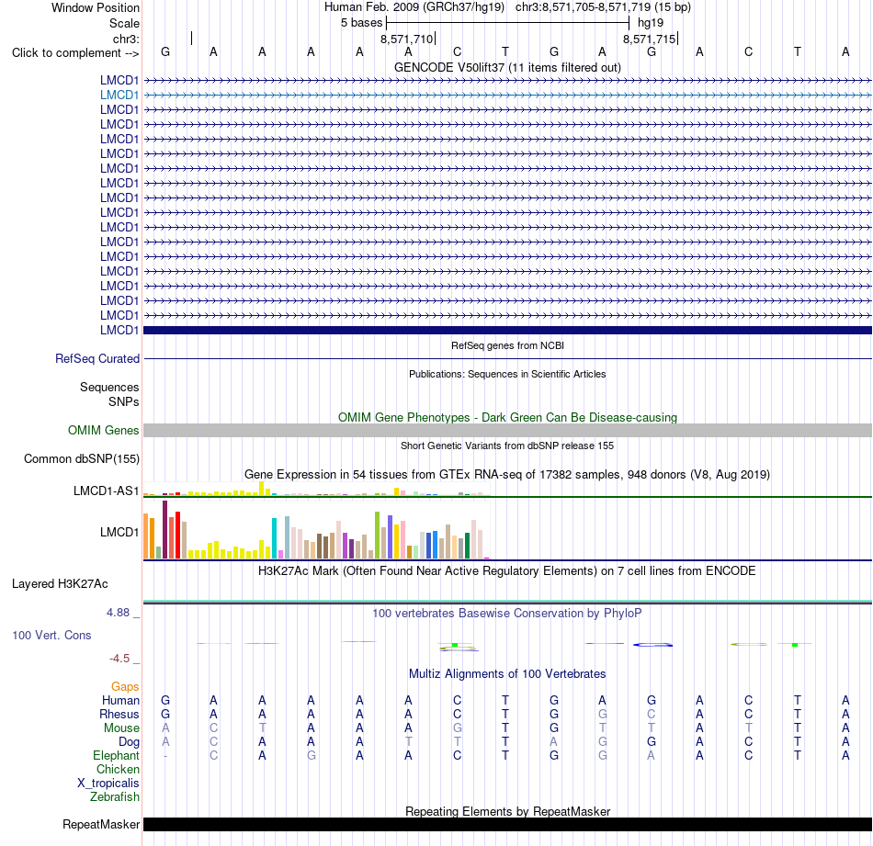This screenshot has height=846, width=873.
Task: Select the OMIM Genes track label
Action: tap(103, 430)
